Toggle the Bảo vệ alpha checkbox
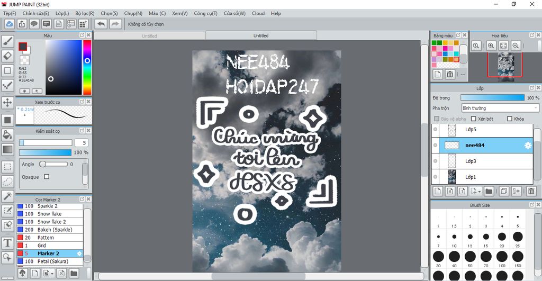The width and height of the screenshot is (542, 281). pos(437,119)
